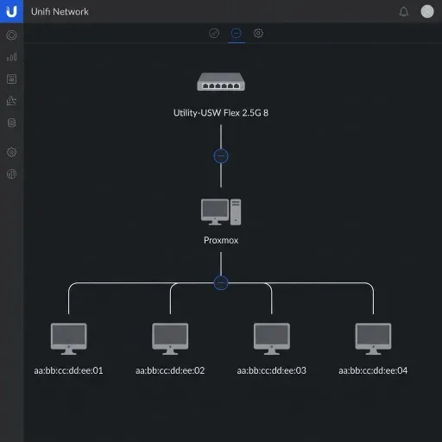
Task: Open the devices panel sidebar icon
Action: click(11, 79)
